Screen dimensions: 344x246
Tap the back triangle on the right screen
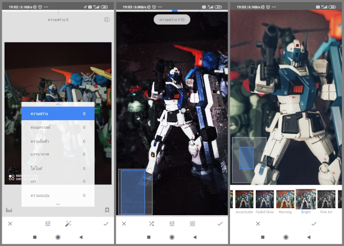coord(309,237)
